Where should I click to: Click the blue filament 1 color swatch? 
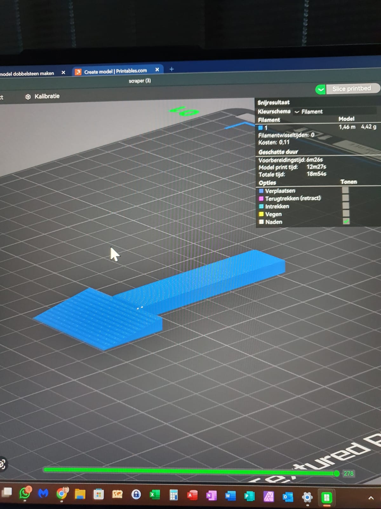point(261,128)
